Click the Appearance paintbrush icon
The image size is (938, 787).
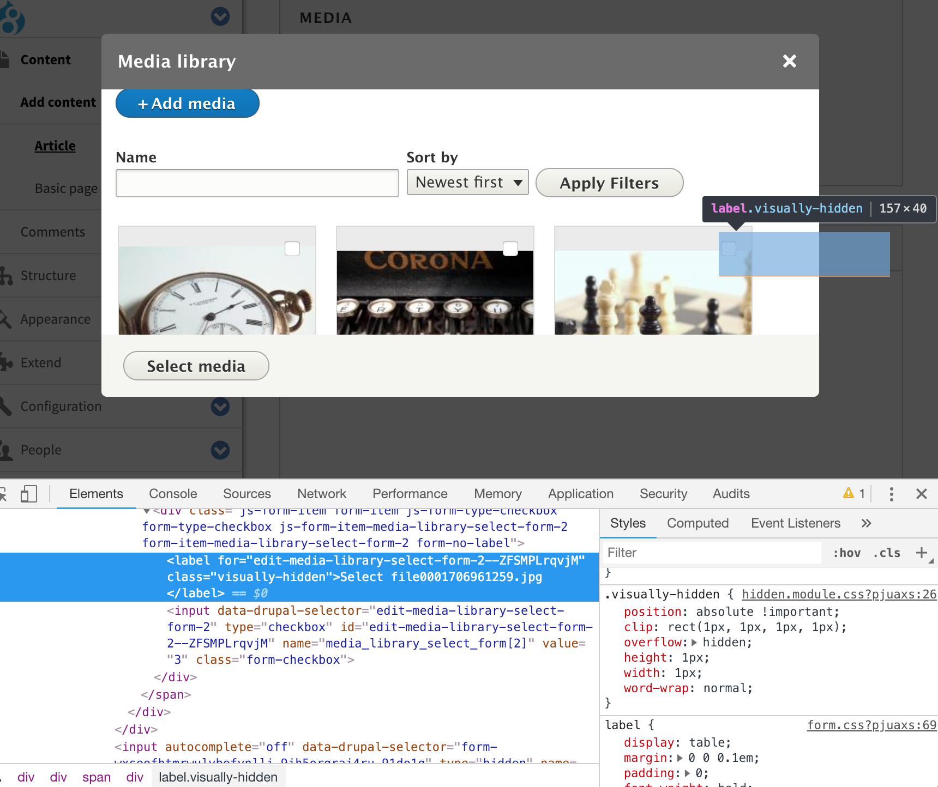[5, 319]
